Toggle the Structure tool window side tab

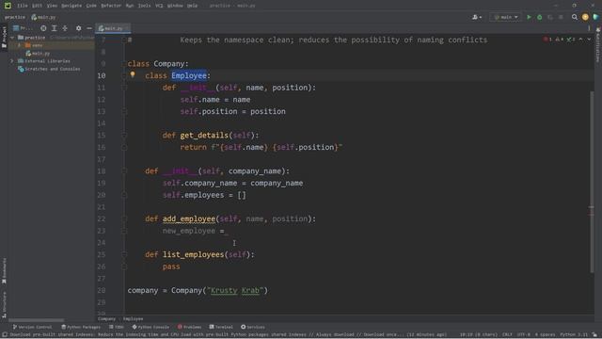pos(4,305)
